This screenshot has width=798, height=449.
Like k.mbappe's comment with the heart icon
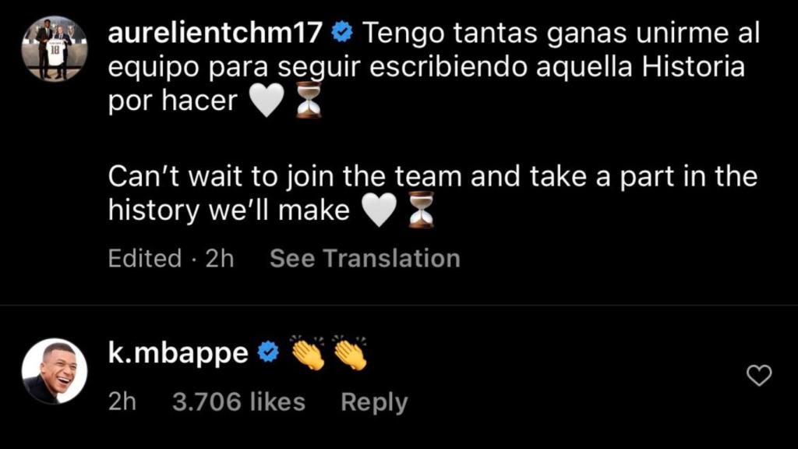point(758,374)
